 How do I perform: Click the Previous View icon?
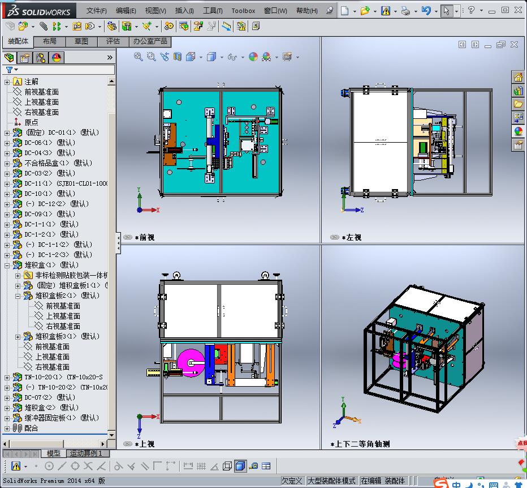click(165, 57)
